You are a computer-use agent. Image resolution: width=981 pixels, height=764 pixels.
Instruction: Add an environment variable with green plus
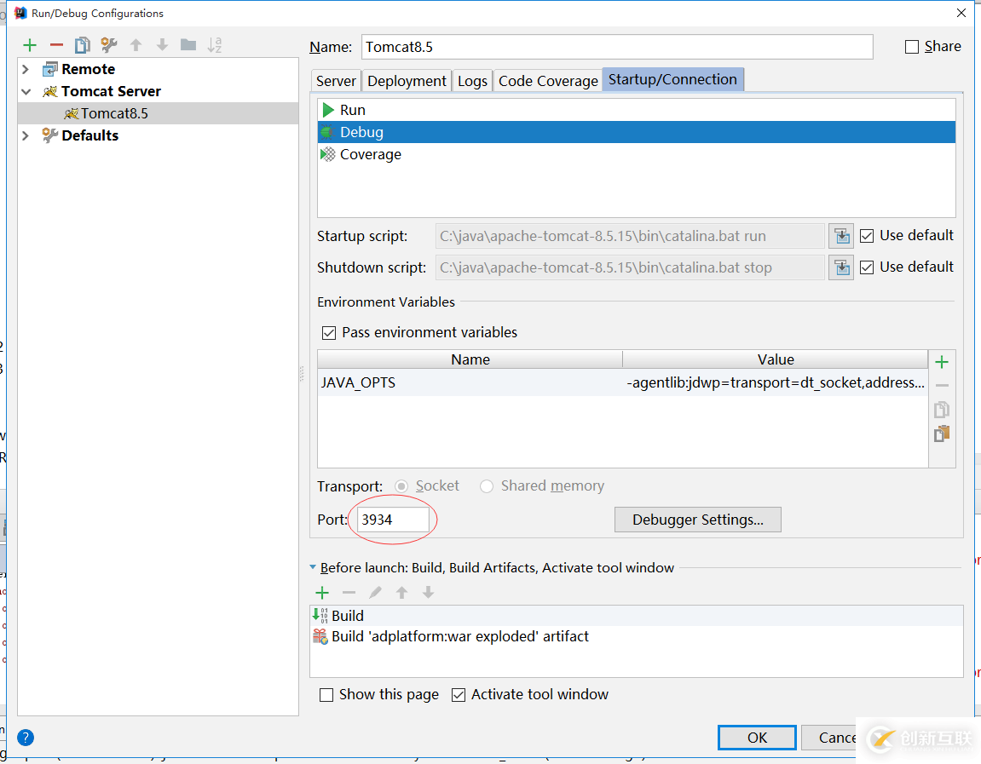(942, 362)
